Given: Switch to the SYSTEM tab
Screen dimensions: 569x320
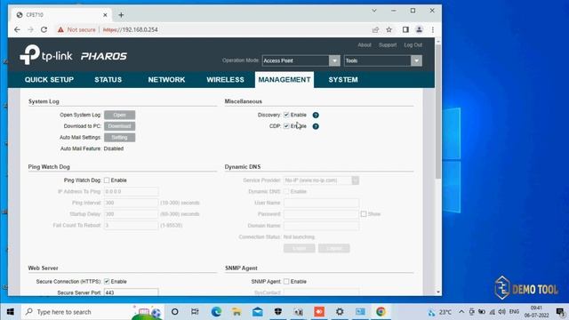Looking at the screenshot, I should pos(343,80).
